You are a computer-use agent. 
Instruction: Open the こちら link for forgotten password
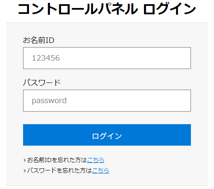pyautogui.click(x=100, y=170)
